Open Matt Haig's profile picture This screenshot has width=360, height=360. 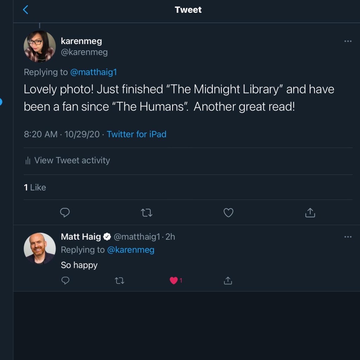coord(39,248)
